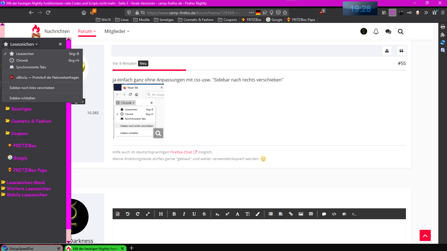Show more toolbar tools via overflow chevron

(426, 13)
